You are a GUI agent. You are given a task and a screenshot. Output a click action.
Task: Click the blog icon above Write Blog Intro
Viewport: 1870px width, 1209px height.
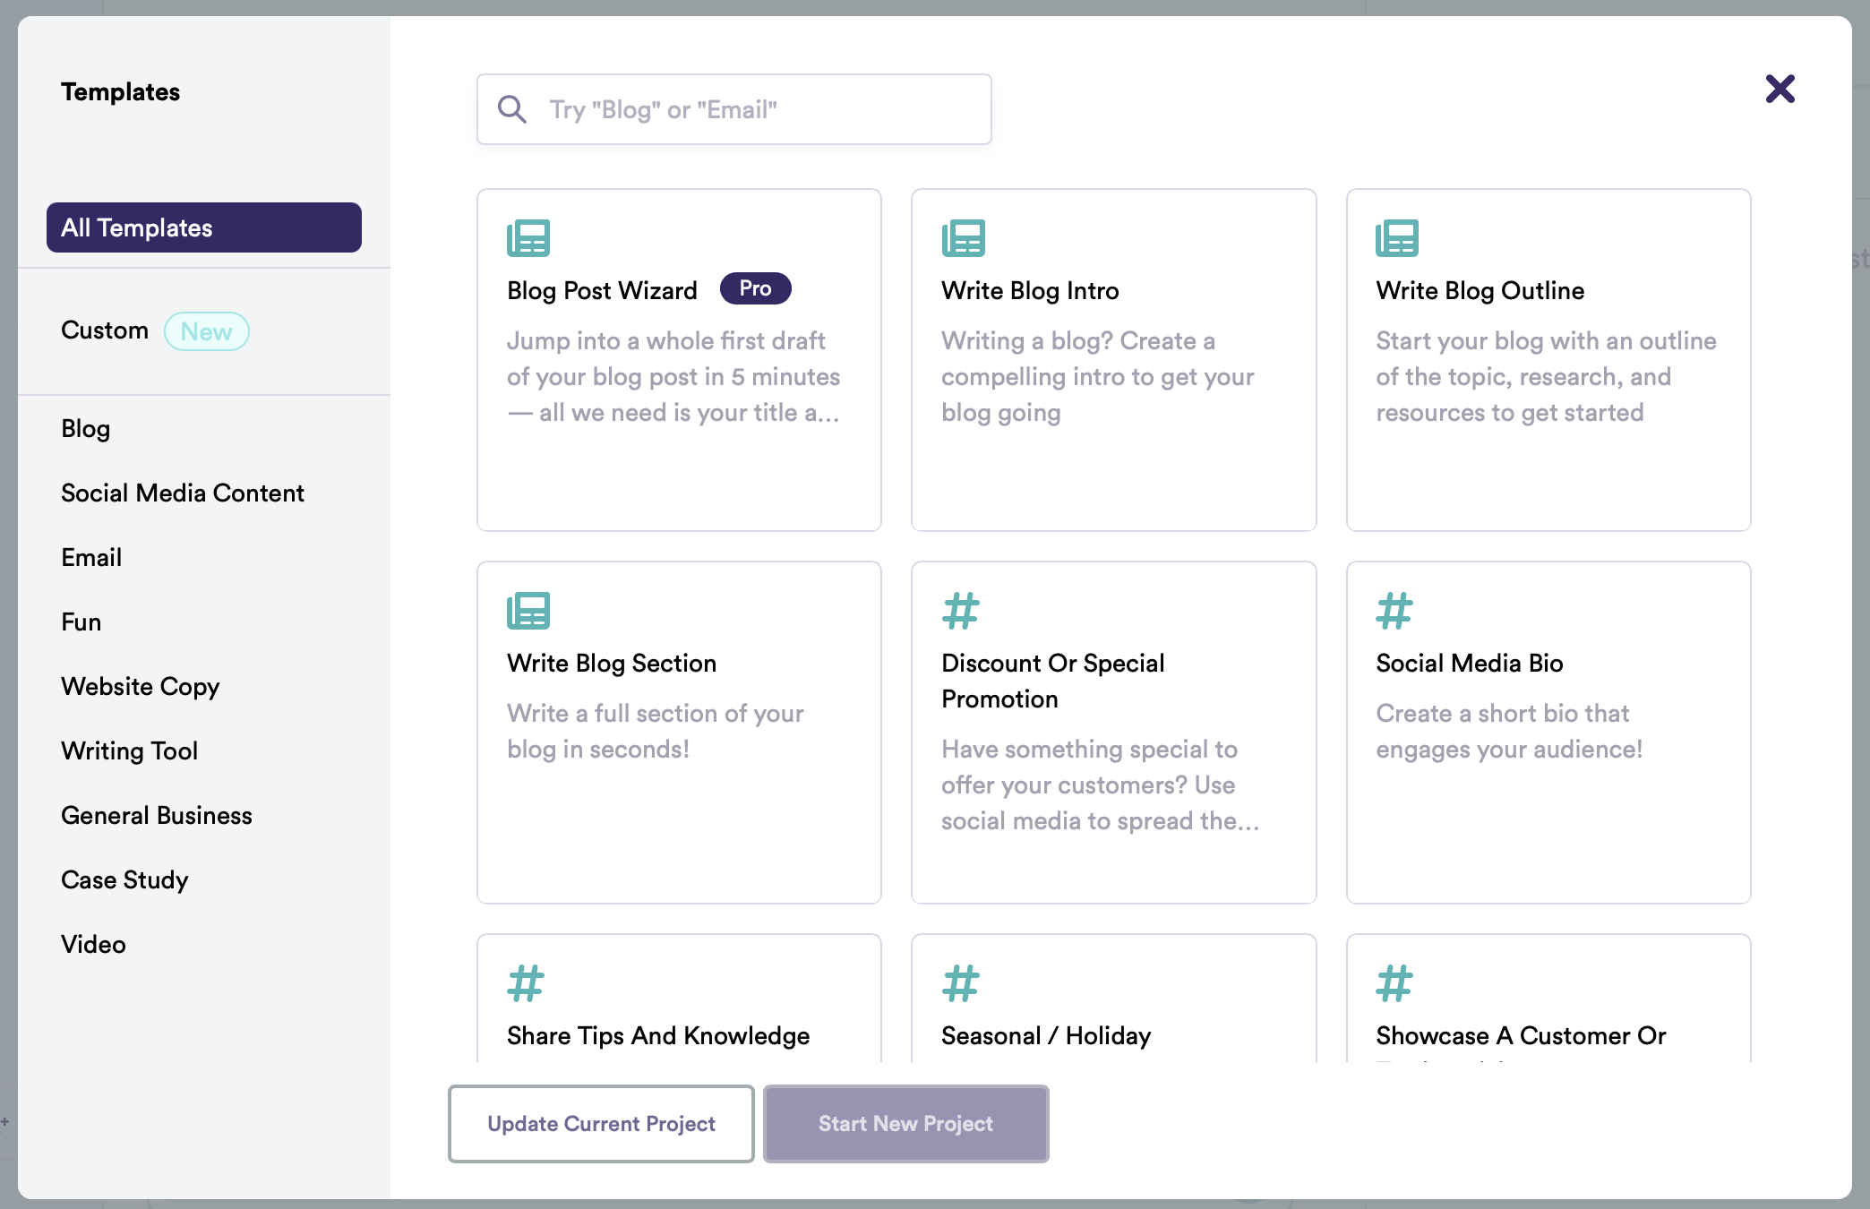pos(963,238)
